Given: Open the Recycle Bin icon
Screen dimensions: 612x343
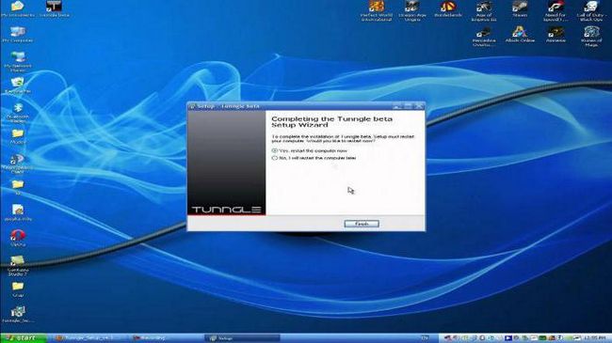Looking at the screenshot, I should (18, 86).
